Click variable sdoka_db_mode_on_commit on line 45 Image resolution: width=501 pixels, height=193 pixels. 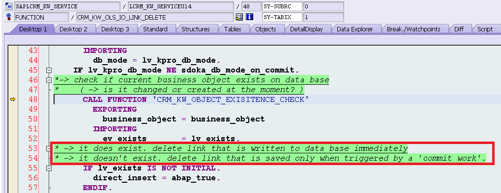click(x=238, y=70)
